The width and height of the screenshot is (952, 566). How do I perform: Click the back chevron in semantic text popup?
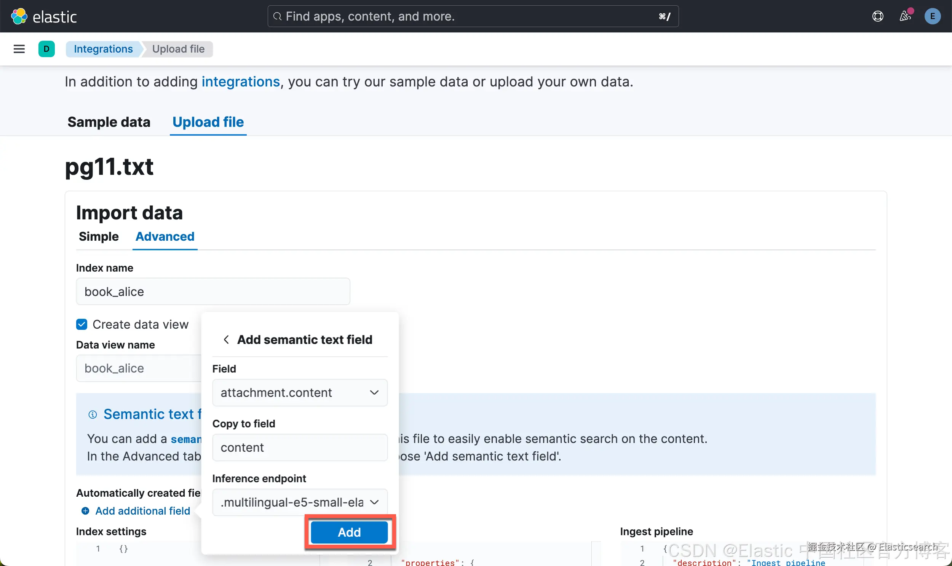pyautogui.click(x=226, y=339)
